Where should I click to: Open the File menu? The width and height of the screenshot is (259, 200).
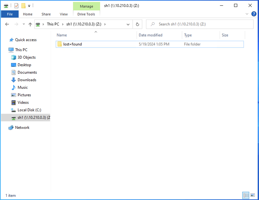pos(9,14)
